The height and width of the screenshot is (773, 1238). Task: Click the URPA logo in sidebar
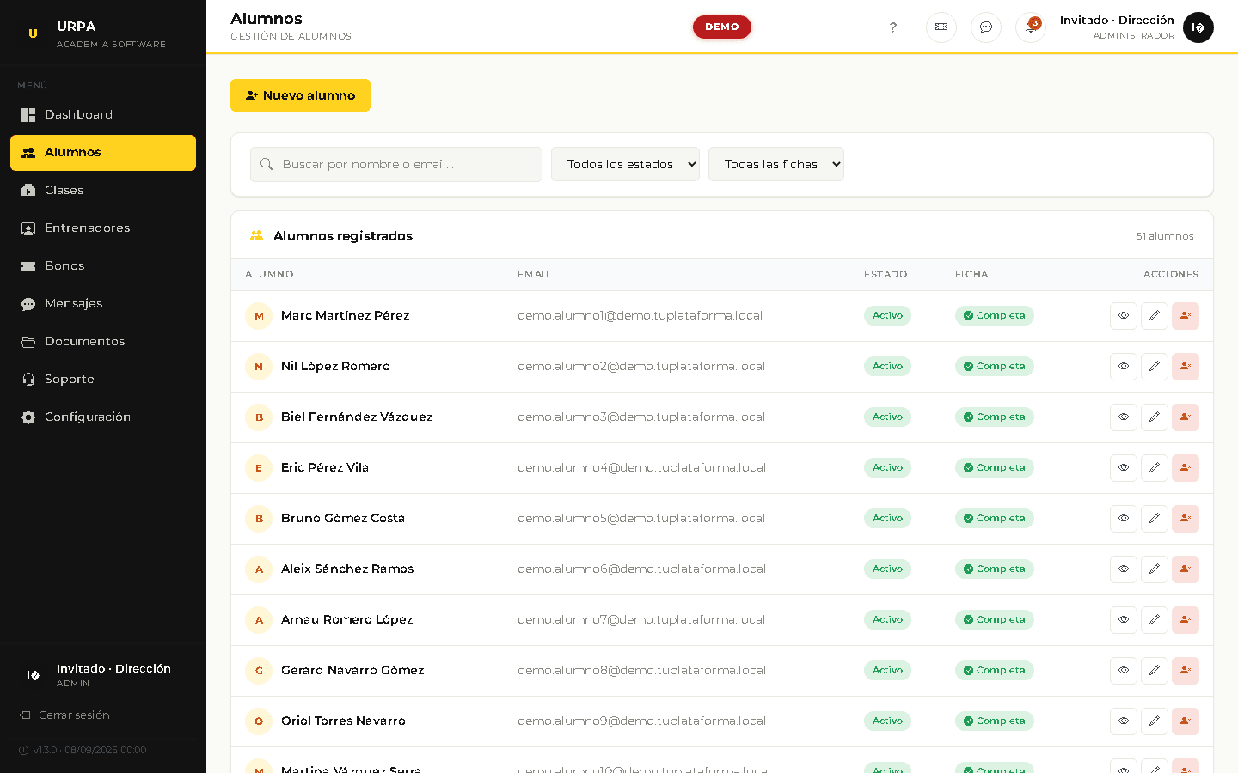[33, 33]
